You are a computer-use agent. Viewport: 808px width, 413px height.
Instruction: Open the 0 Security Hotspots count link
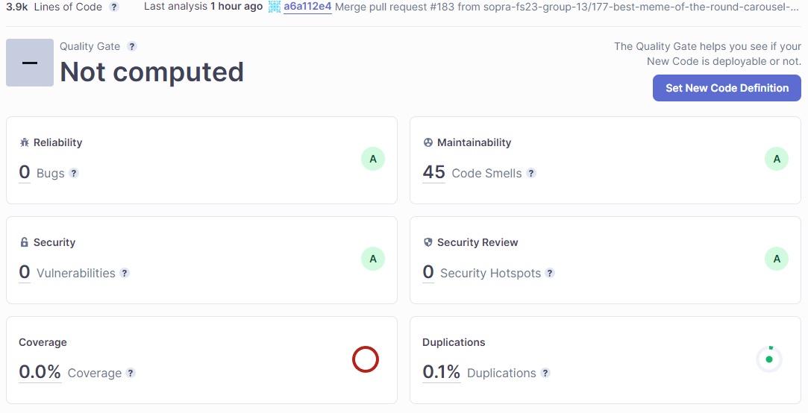(x=428, y=272)
